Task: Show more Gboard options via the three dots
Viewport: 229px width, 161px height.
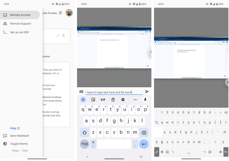Action: (x=135, y=100)
